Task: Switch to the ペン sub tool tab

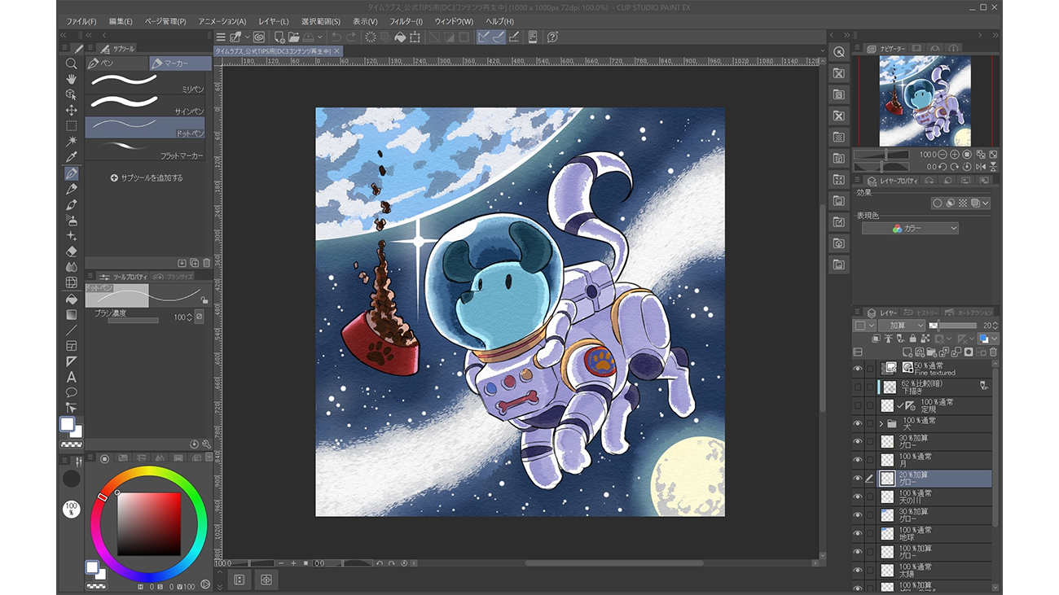Action: pos(116,63)
